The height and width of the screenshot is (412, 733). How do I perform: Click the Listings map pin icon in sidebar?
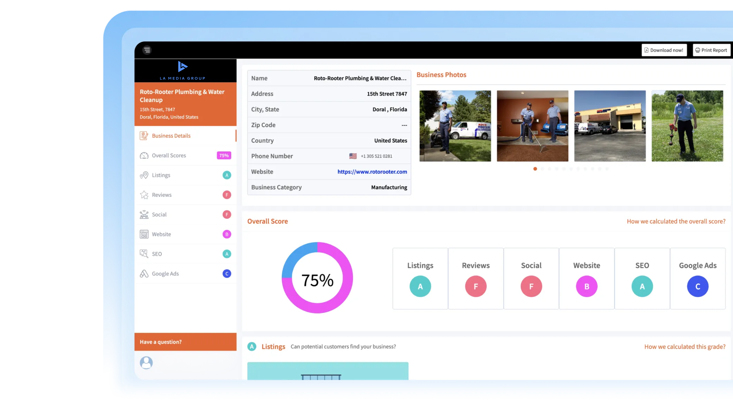[x=144, y=175]
